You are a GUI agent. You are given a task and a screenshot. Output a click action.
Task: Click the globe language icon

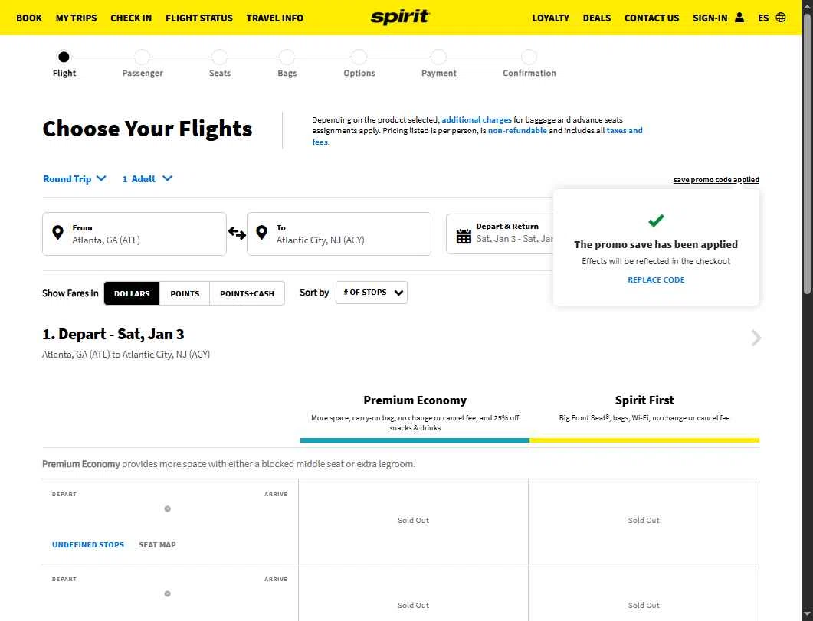pyautogui.click(x=781, y=18)
